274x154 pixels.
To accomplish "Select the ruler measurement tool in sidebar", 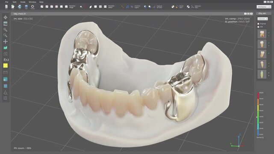I will pos(6,72).
